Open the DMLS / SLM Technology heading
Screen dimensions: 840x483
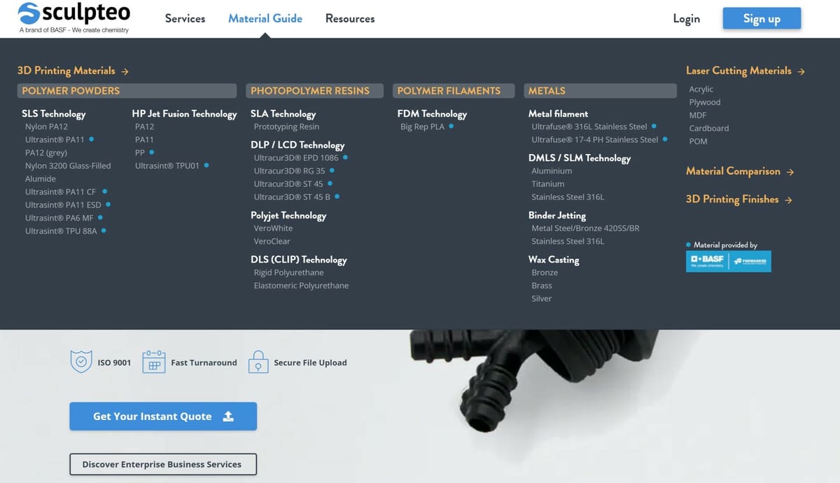coord(580,158)
